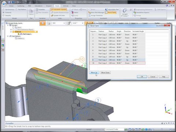This screenshot has height=132, width=176.
Task: Select the Synchronous radio button
Action: tap(9, 10)
